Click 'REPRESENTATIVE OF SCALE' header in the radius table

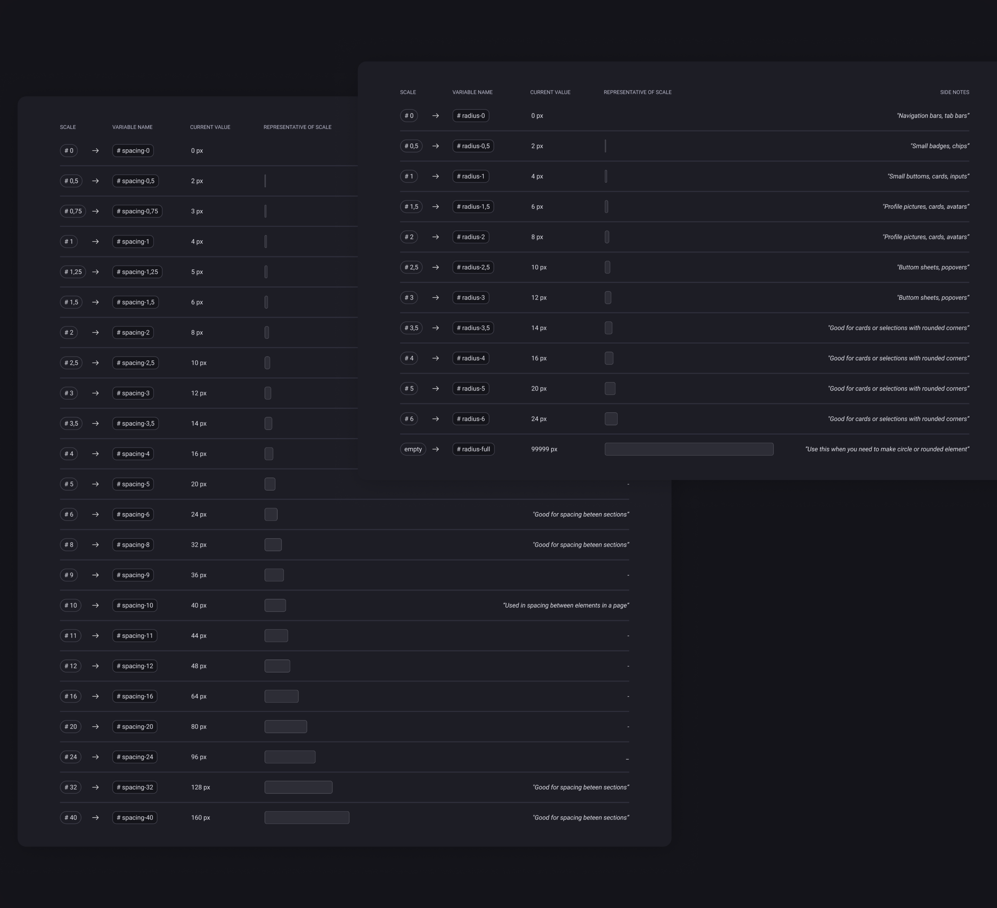pos(638,92)
